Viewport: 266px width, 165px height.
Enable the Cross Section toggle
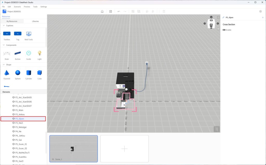click(x=224, y=30)
